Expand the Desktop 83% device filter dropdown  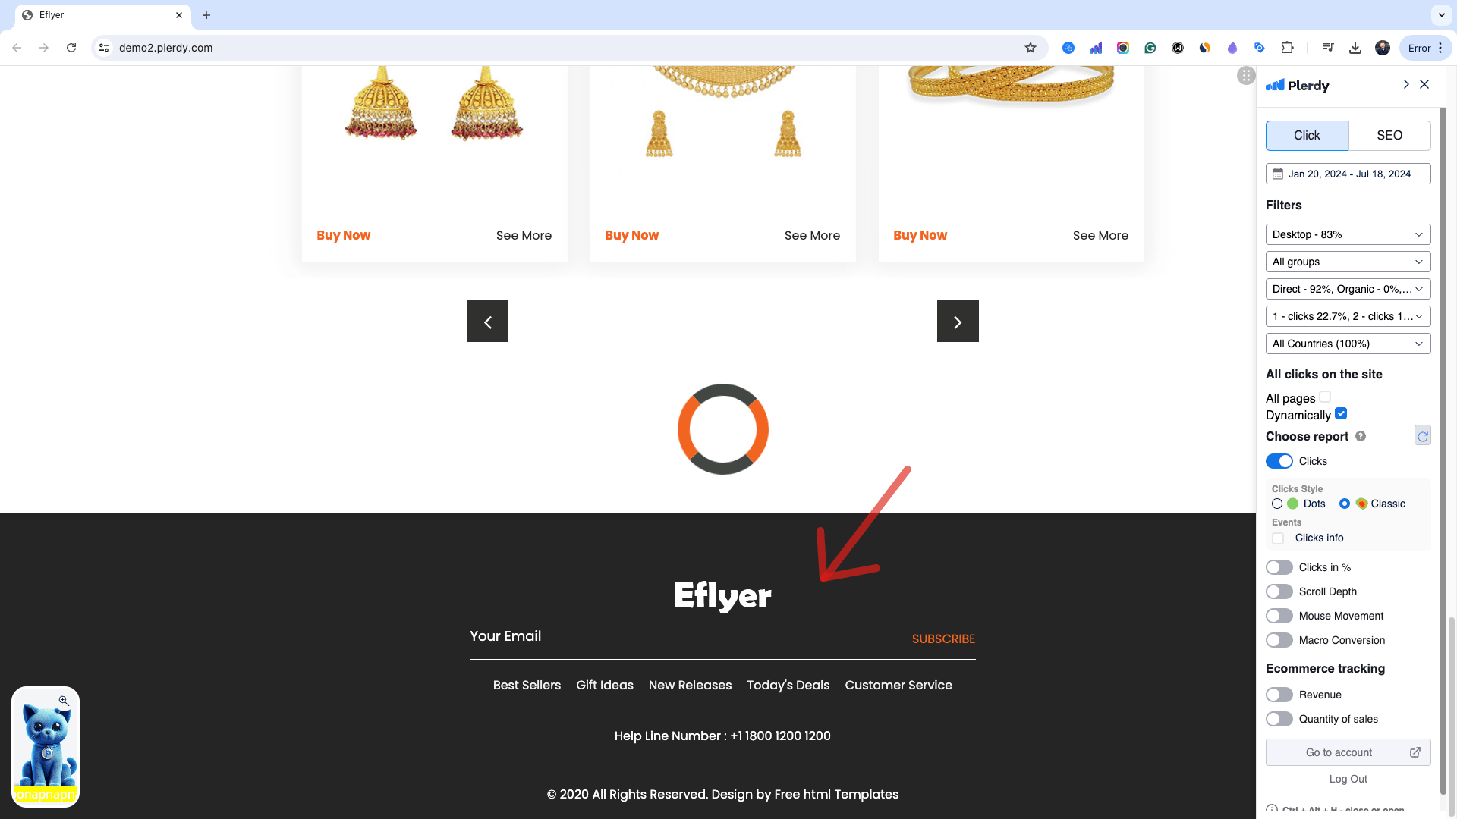pos(1348,234)
